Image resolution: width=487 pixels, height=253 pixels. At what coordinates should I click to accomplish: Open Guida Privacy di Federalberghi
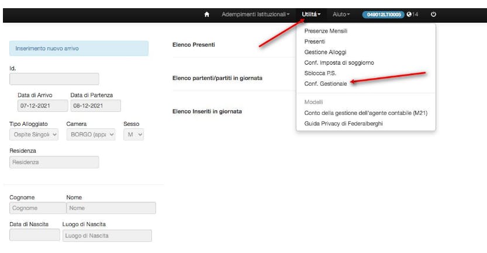pos(344,124)
